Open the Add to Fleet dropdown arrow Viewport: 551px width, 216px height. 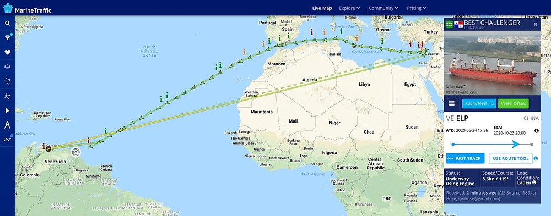(x=493, y=103)
